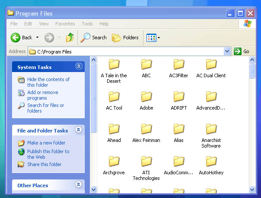Select the ADRIFT folder
The image size is (261, 198).
pyautogui.click(x=179, y=101)
